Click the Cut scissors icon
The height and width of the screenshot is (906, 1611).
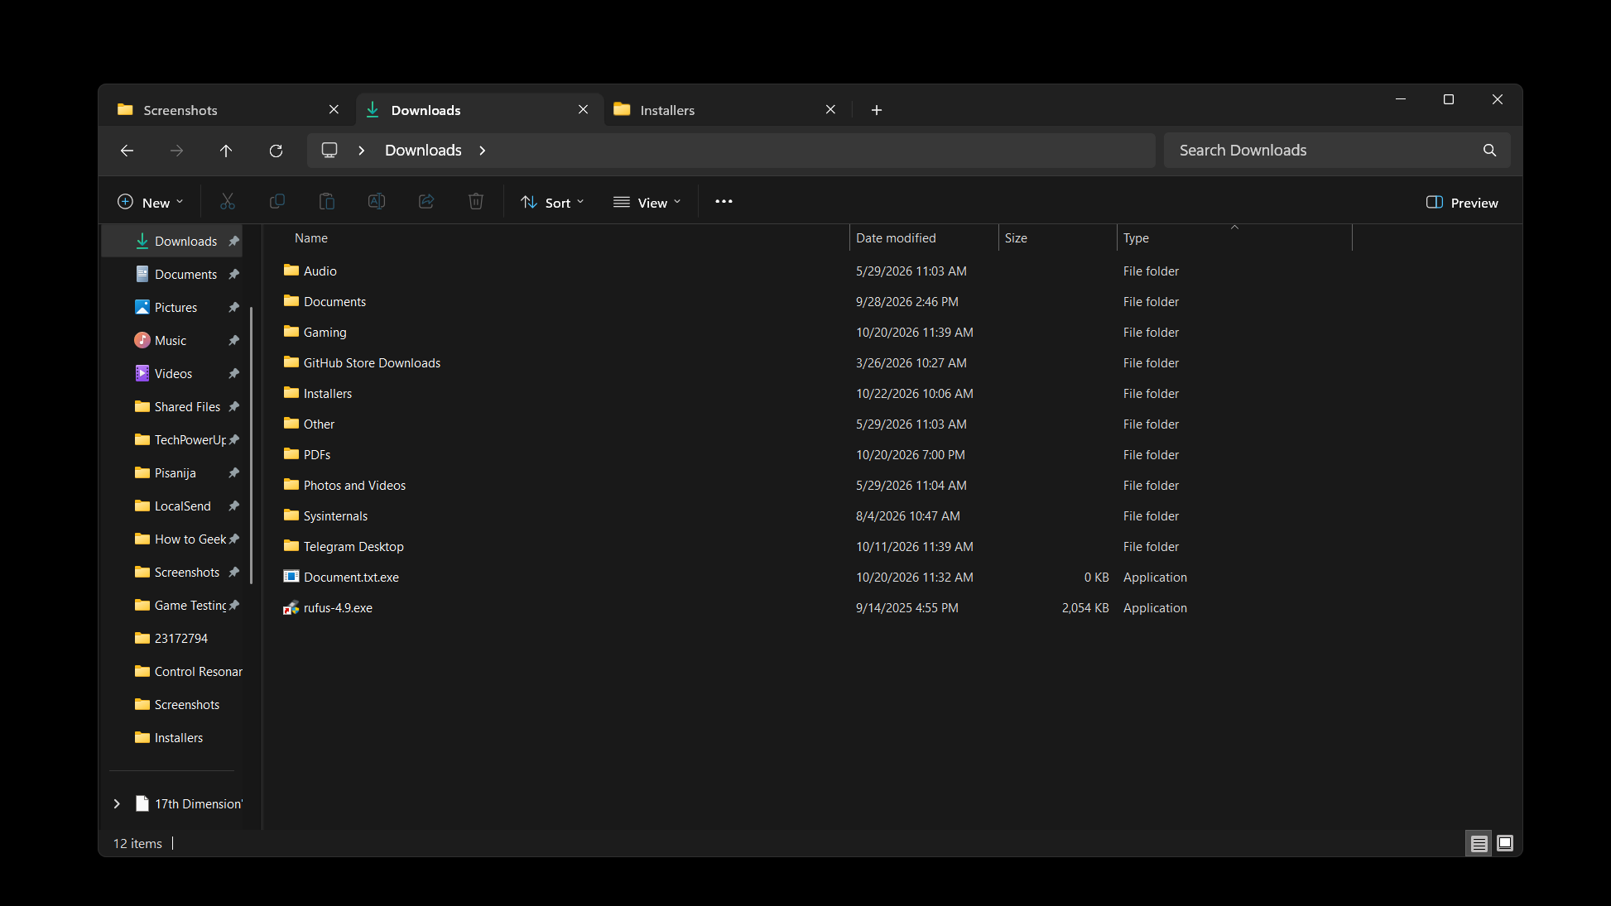click(228, 202)
